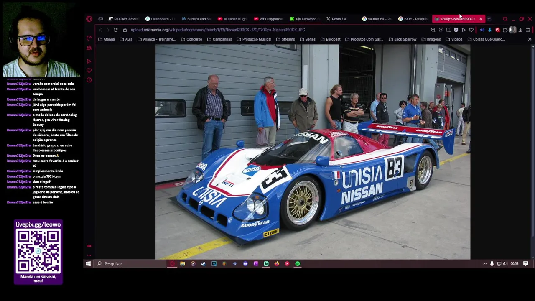Open the Vídeos bookmarks folder

pyautogui.click(x=454, y=39)
